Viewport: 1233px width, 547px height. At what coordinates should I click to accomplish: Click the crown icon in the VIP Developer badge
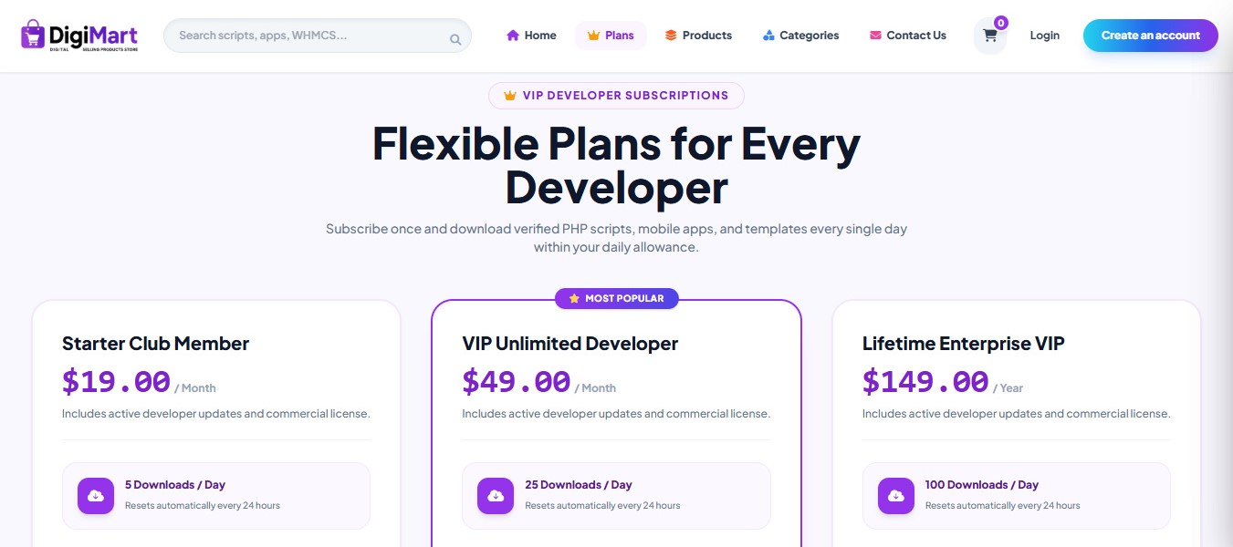coord(510,96)
